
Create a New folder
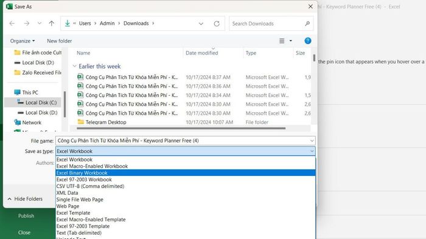pyautogui.click(x=59, y=41)
